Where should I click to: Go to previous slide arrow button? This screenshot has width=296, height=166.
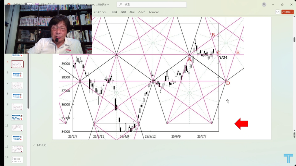(x=294, y=134)
